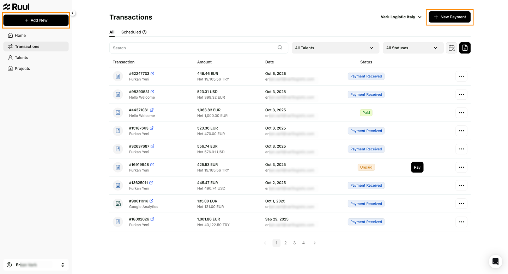Viewport: 508px width, 274px height.
Task: Click the info clock icon beside Scheduled
Action: [x=144, y=32]
